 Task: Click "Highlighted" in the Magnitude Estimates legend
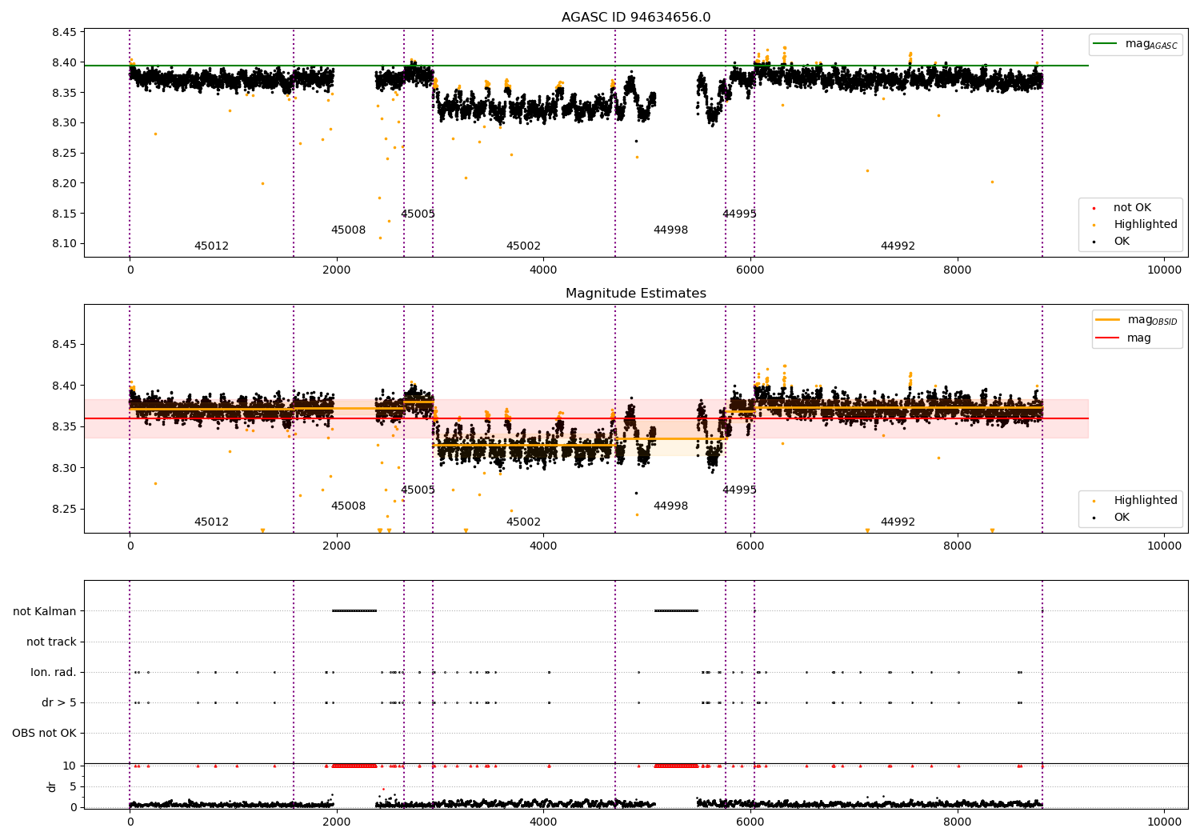pos(1146,501)
